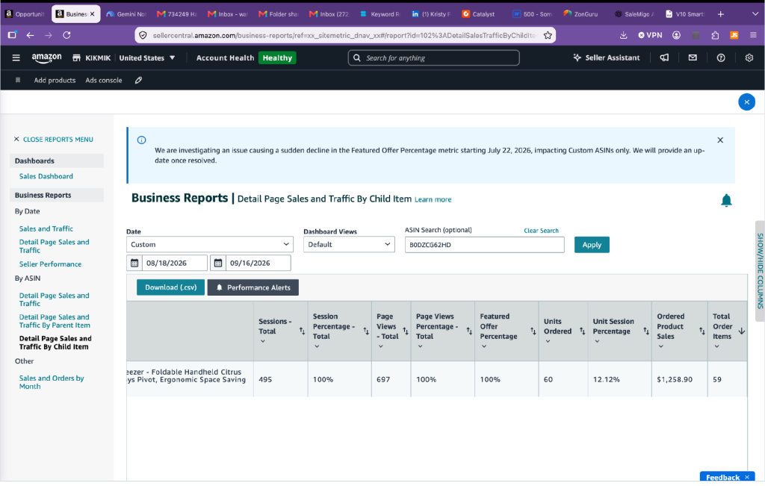Expand Session Percentage - Total column chevron

[x=317, y=346]
